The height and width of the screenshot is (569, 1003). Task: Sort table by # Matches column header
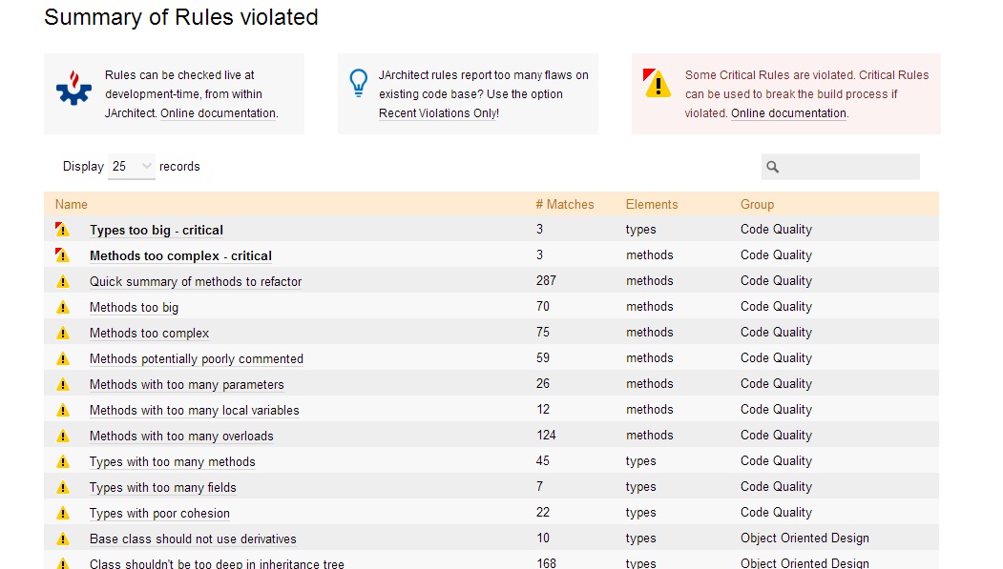tap(565, 204)
